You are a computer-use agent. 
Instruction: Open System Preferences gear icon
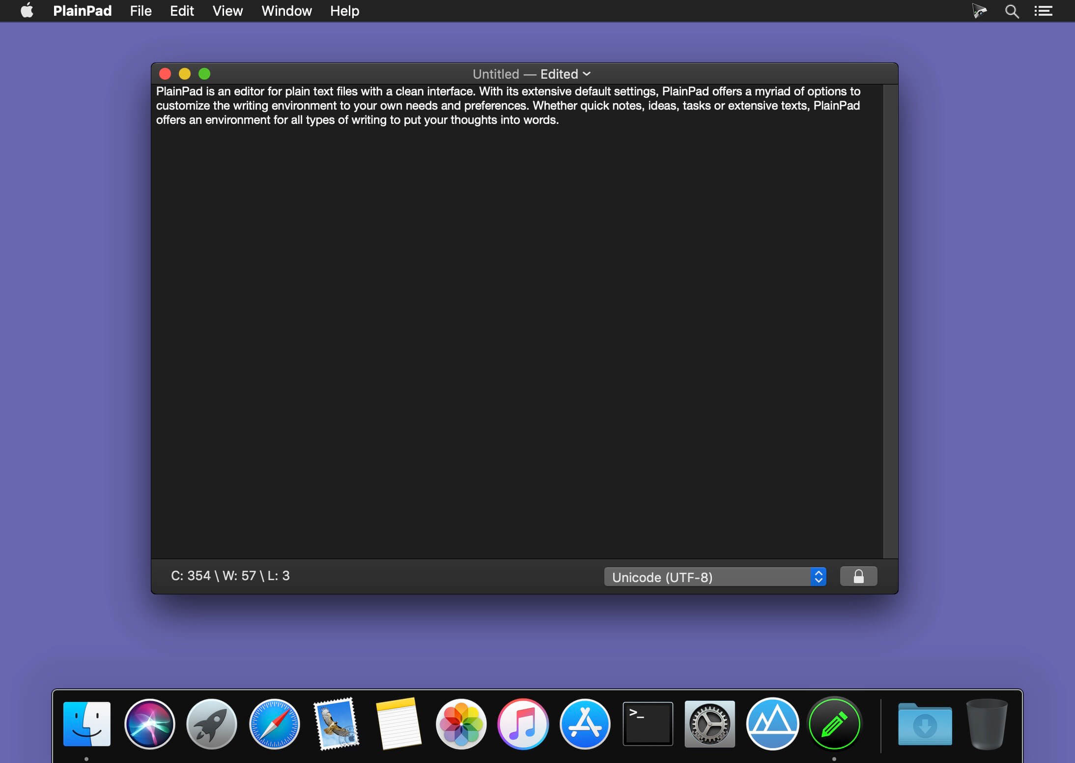point(709,724)
